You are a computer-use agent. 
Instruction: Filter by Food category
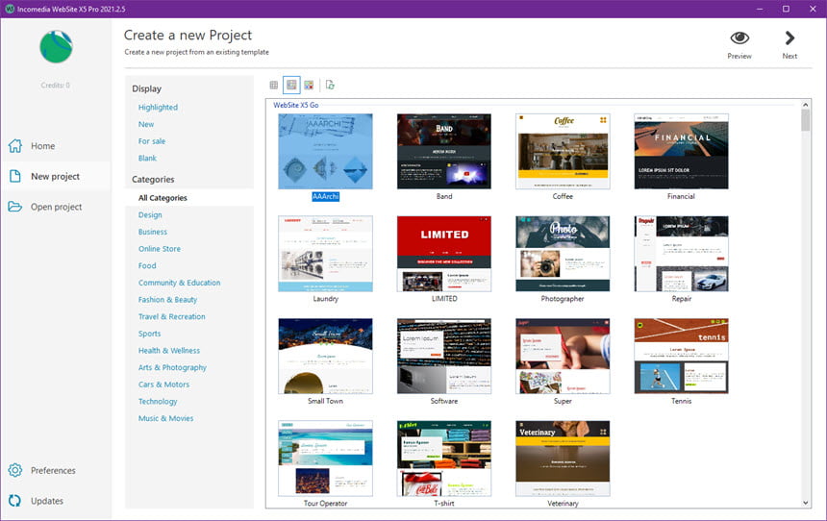point(147,265)
